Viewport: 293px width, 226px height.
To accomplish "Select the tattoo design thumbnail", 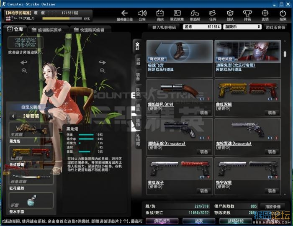I will 26,43.
